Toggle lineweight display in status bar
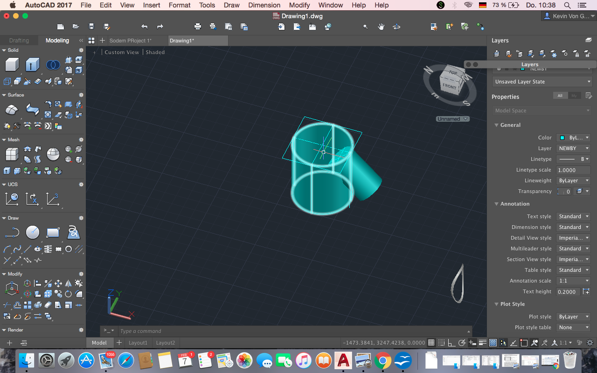Screen dimensions: 597x373 [x=483, y=343]
